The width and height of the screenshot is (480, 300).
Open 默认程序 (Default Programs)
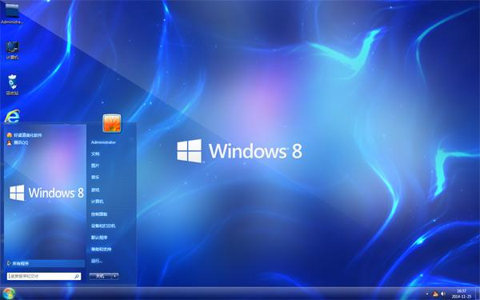[x=99, y=238]
